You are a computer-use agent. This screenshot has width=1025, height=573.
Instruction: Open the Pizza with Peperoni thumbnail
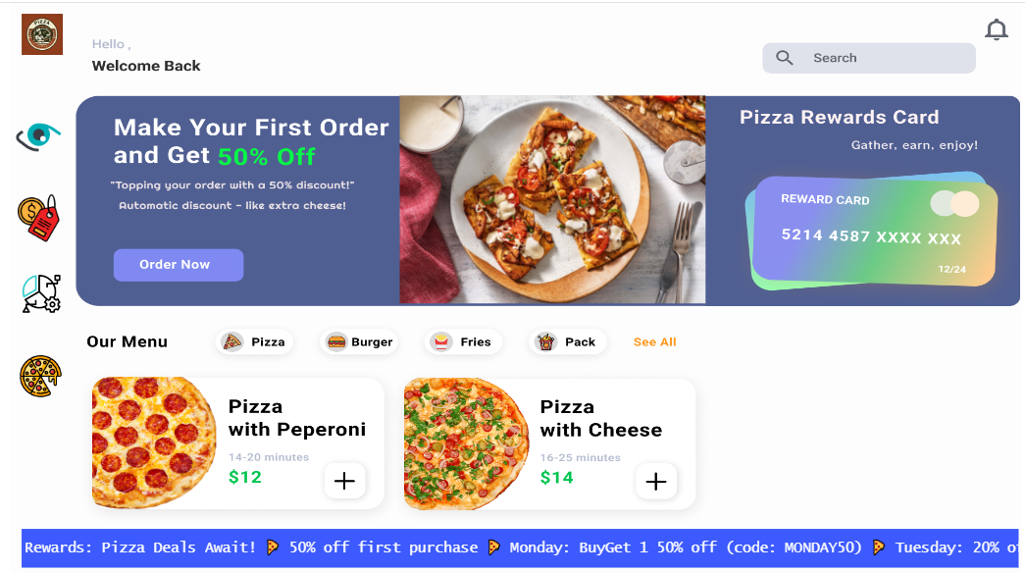[154, 443]
